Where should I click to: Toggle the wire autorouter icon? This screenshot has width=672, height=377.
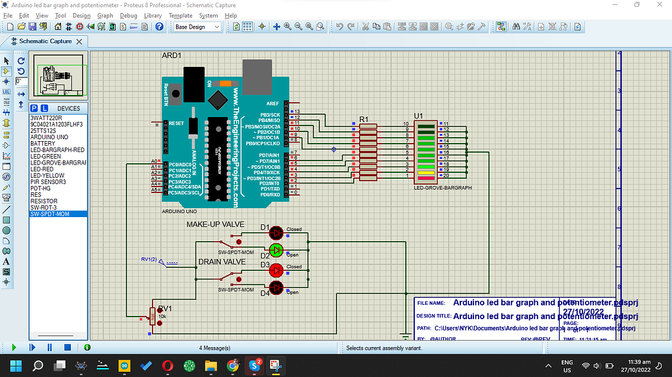[501, 27]
